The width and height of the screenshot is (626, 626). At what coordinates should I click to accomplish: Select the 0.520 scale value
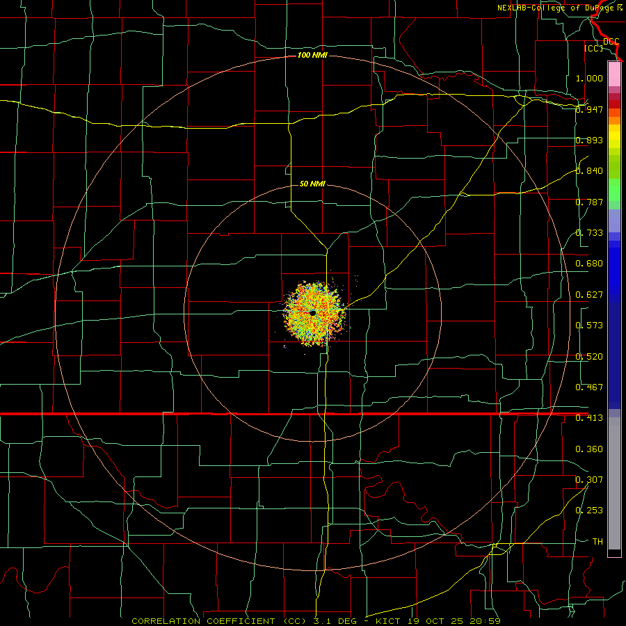point(589,357)
